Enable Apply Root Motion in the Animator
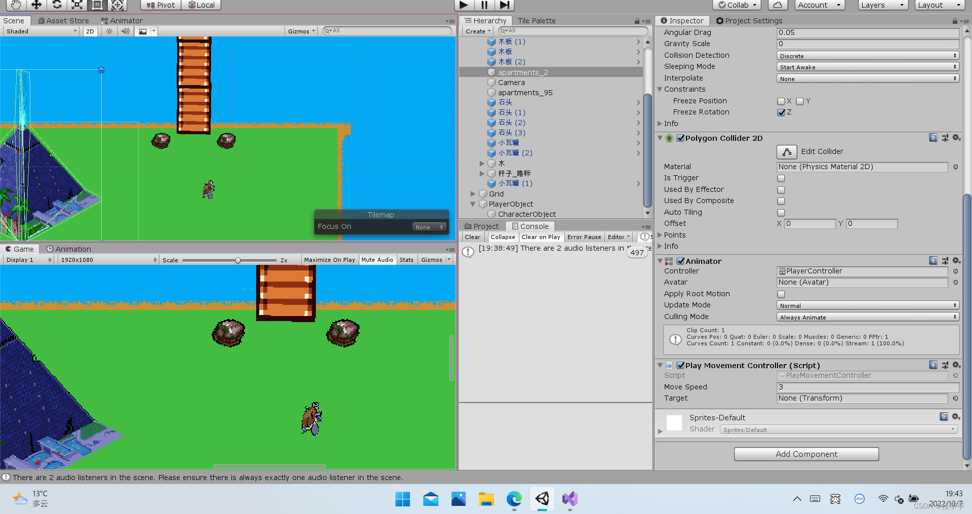Screen dimensions: 972x514 coord(781,294)
